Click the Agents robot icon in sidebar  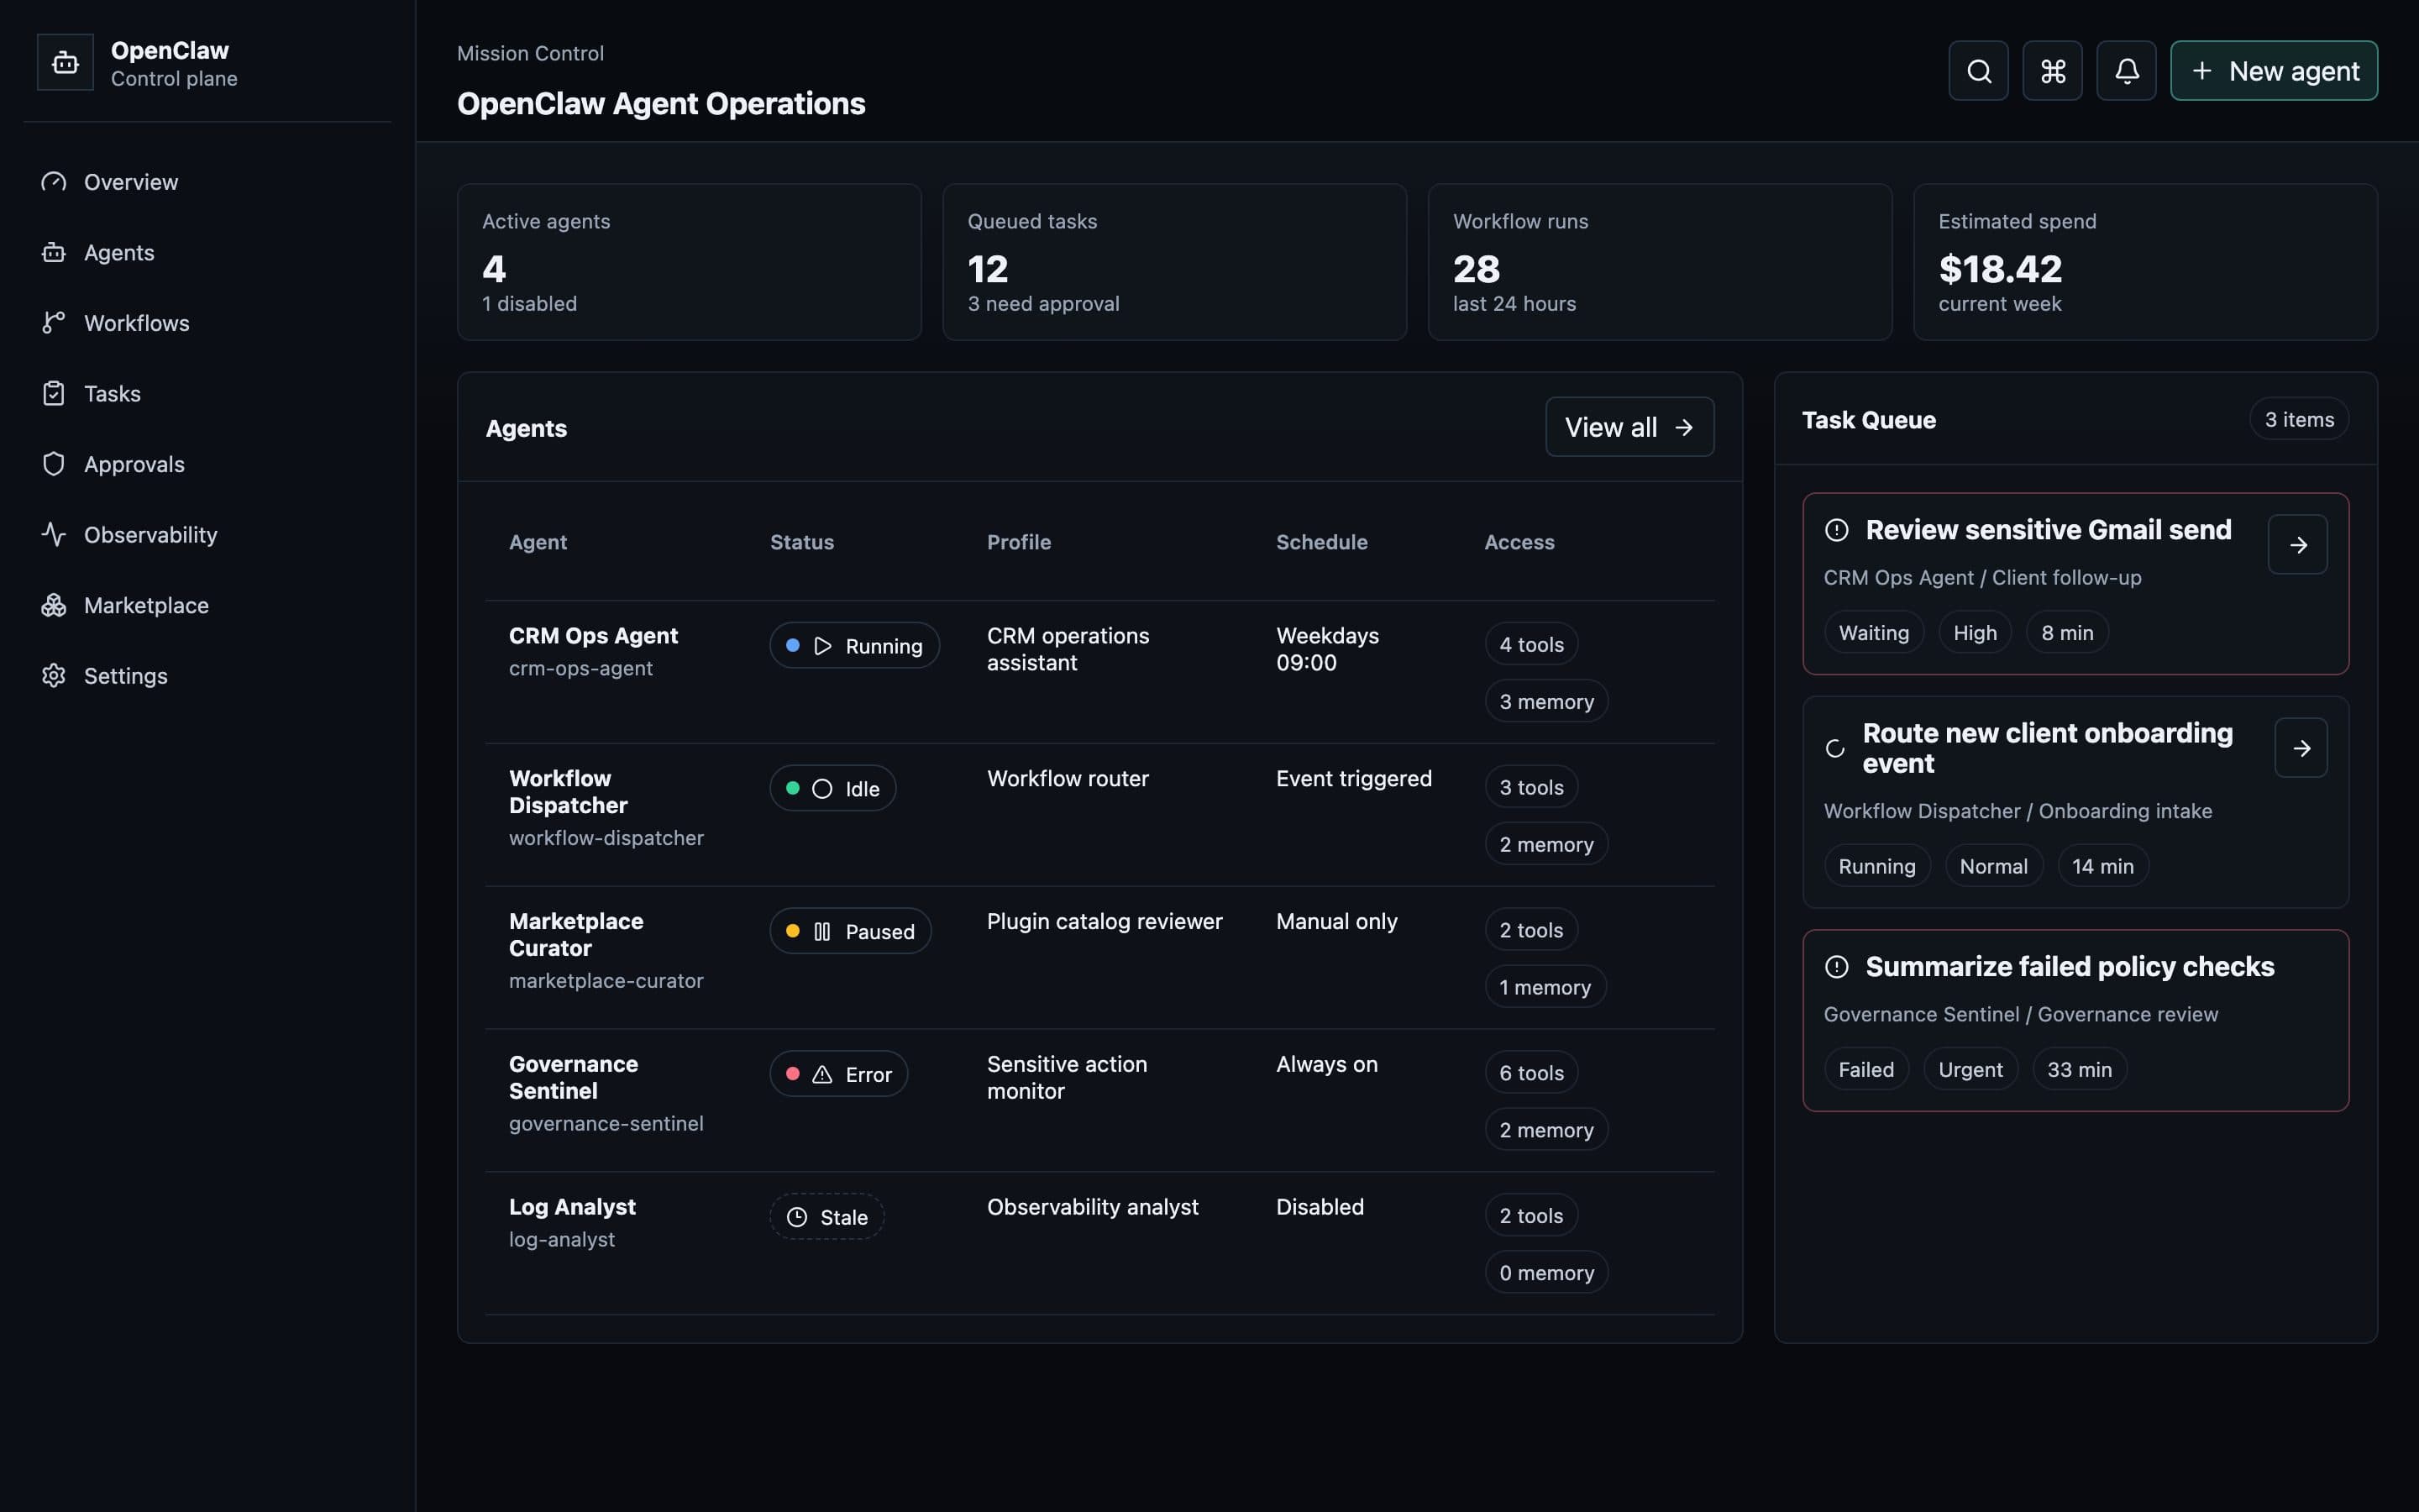click(x=54, y=252)
